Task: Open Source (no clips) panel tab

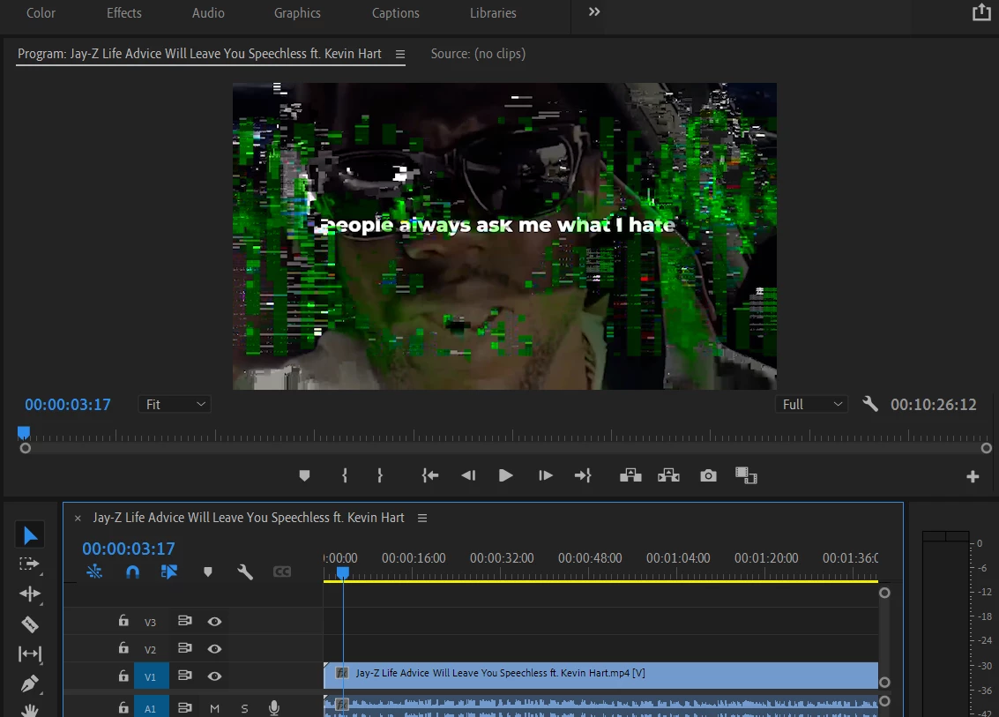Action: pos(478,54)
